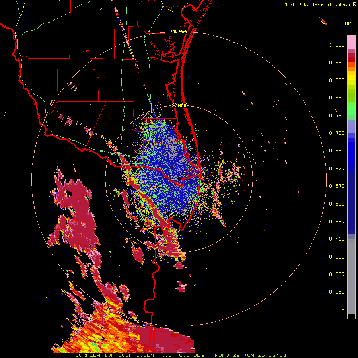Click the 22 JUN 25 date in footer

(x=249, y=355)
